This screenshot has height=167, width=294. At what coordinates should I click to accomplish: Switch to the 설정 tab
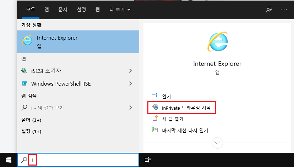[81, 10]
